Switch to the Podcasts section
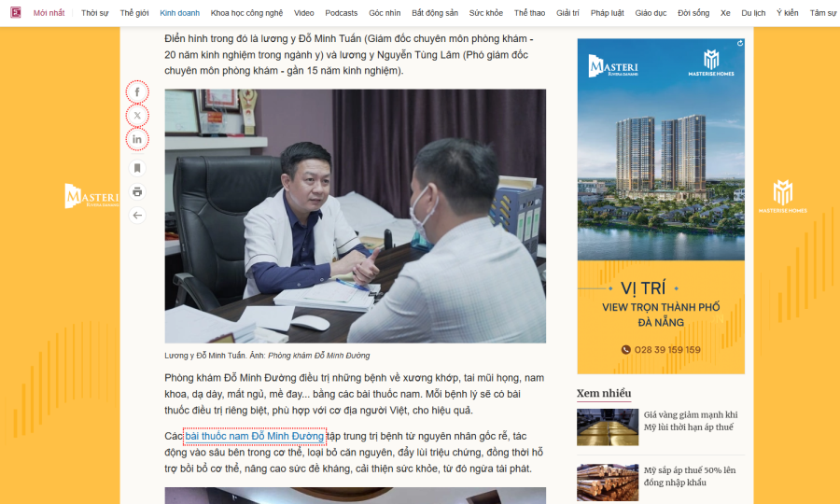840x504 pixels. (x=341, y=13)
